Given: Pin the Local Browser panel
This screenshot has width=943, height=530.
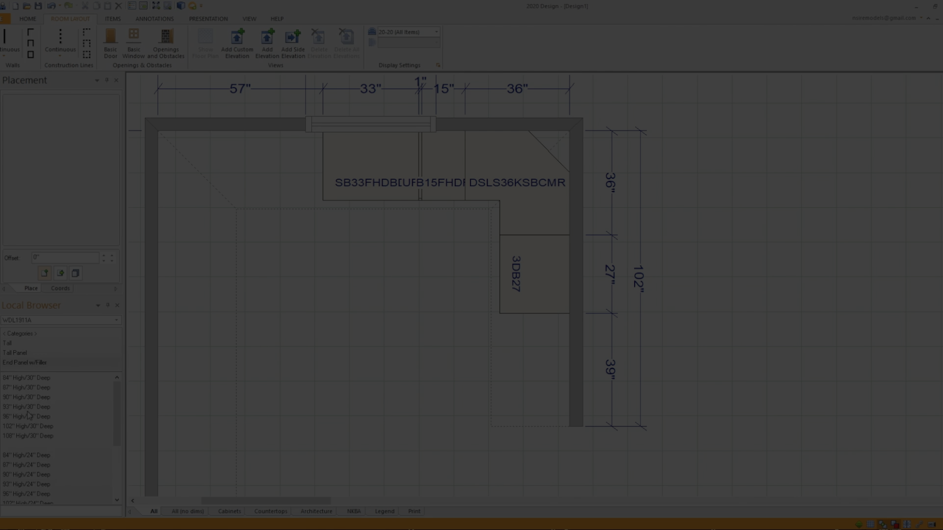Looking at the screenshot, I should [108, 305].
